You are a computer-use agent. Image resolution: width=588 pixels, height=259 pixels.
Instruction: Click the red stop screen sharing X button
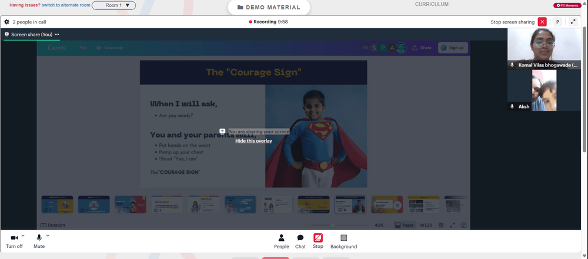(542, 22)
